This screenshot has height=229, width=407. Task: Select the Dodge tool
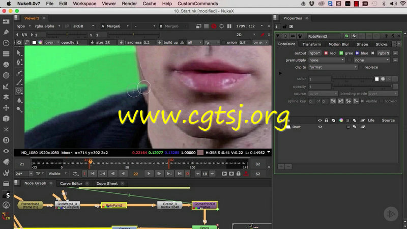[x=19, y=109]
